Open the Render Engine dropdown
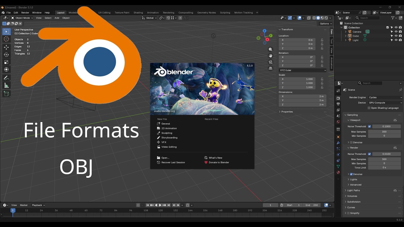Viewport: 404px width, 227px height. click(385, 97)
